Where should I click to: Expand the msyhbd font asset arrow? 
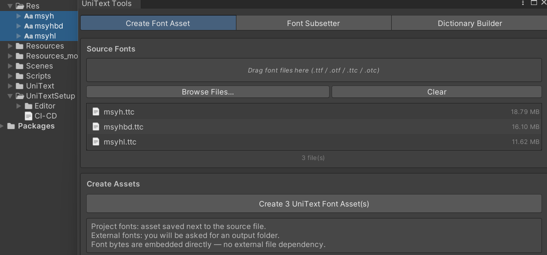tap(19, 26)
